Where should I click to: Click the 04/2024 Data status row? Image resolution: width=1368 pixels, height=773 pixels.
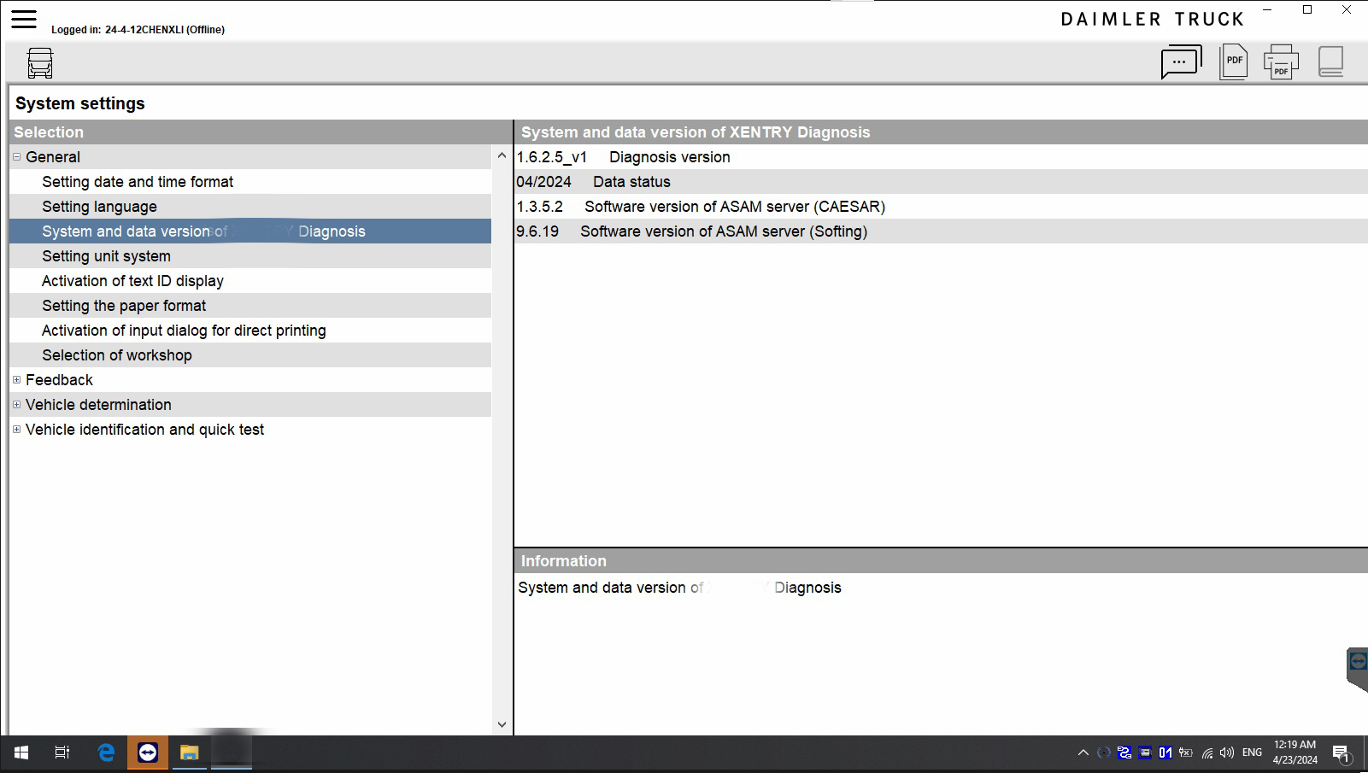941,182
